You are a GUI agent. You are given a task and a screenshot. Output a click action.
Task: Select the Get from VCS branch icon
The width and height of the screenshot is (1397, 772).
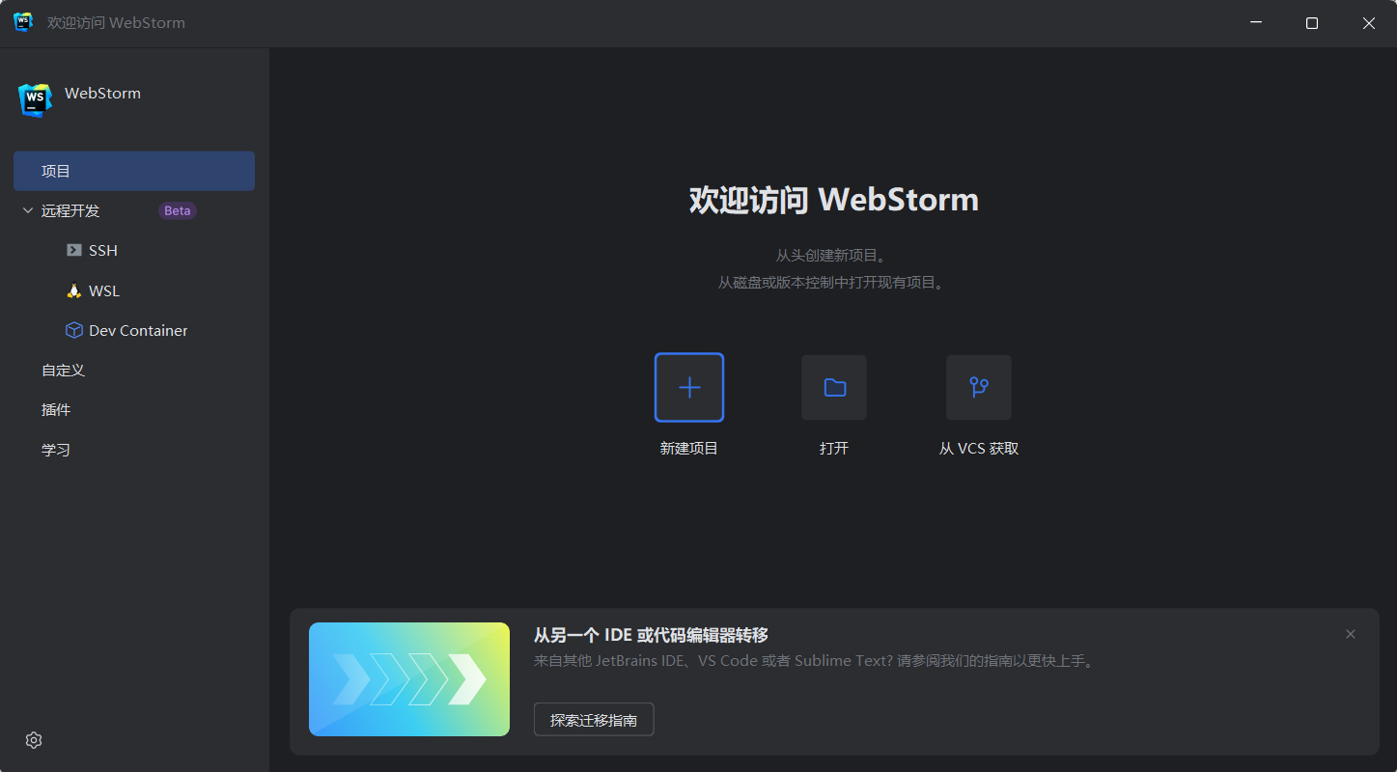[x=978, y=387]
